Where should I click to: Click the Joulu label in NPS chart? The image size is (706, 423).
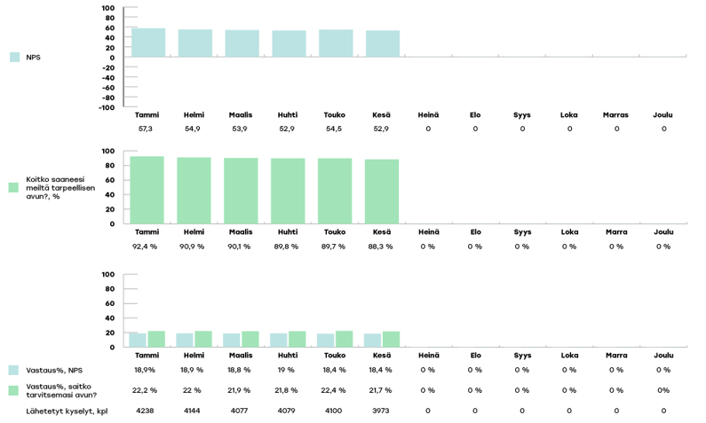coord(662,114)
